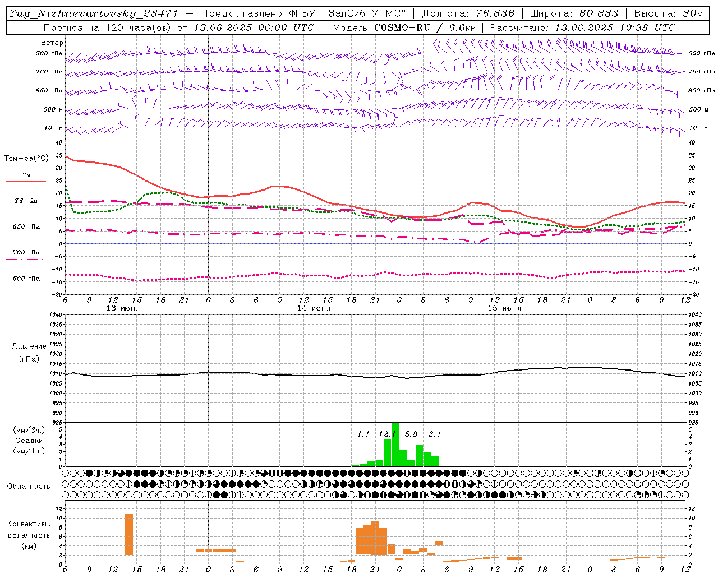This screenshot has height=574, width=718.
Task: Click the precipitation total 1.1
Action: pos(363,434)
